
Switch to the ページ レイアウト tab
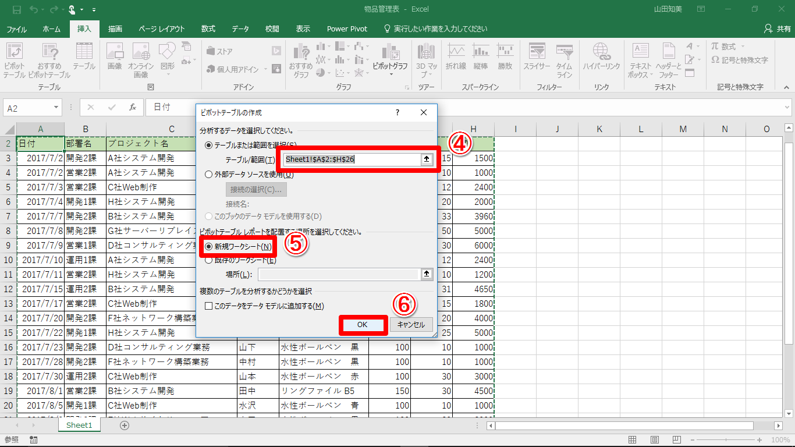click(161, 29)
